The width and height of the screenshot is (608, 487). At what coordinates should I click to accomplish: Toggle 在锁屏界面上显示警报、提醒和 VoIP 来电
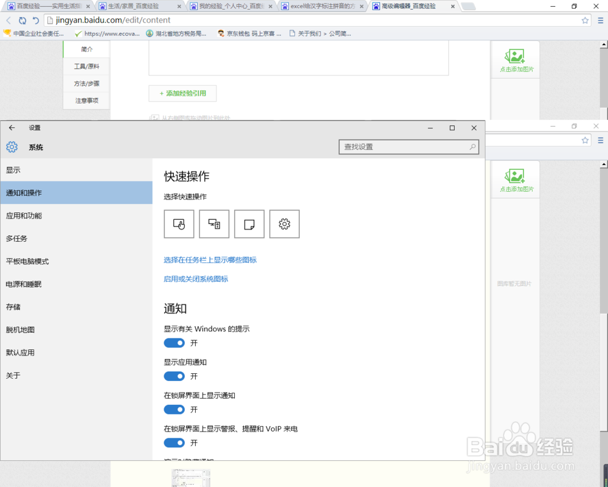tap(174, 443)
